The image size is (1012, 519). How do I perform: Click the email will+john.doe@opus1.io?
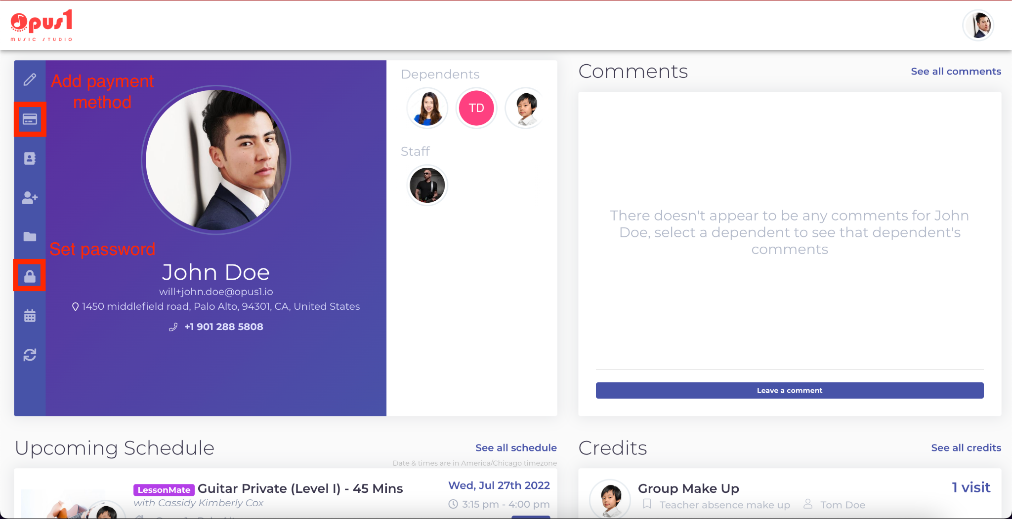pos(216,292)
